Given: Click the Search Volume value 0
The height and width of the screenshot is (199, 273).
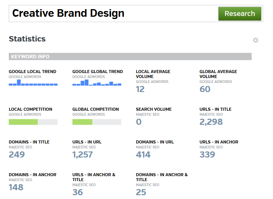Looking at the screenshot, I should point(139,122).
